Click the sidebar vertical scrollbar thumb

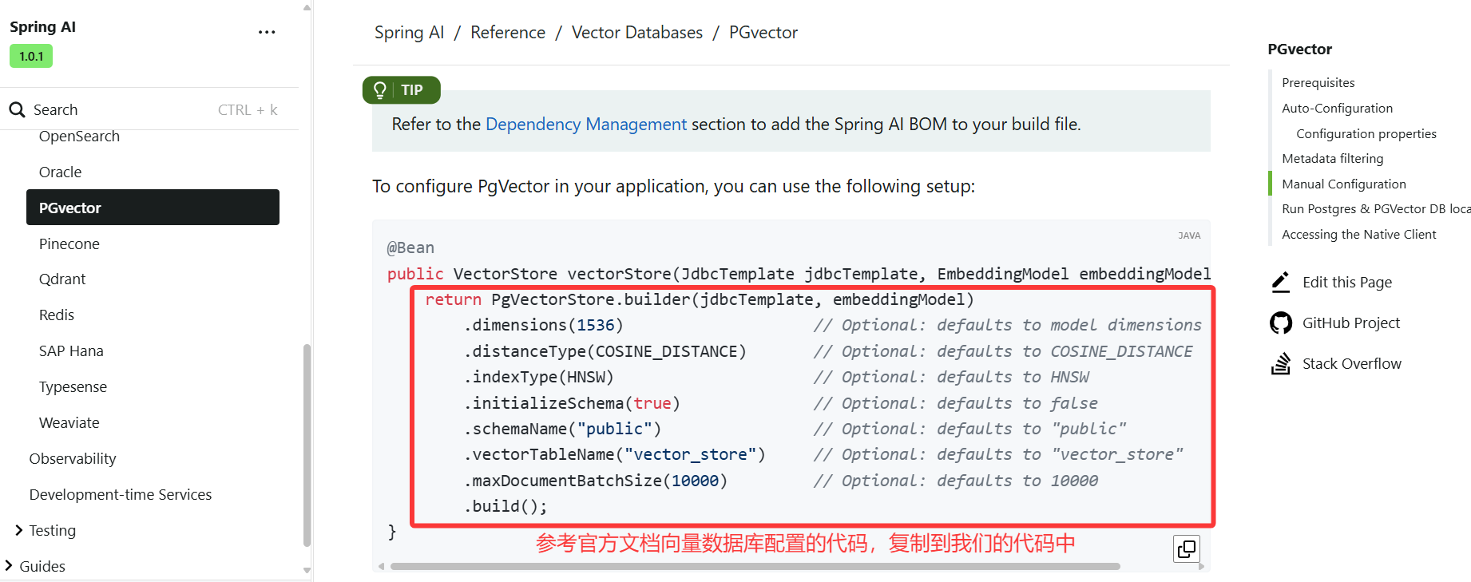pyautogui.click(x=307, y=445)
